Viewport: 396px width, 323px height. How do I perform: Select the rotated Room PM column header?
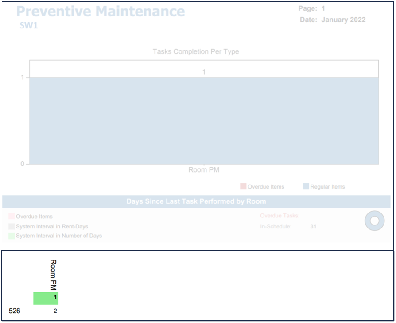point(54,275)
